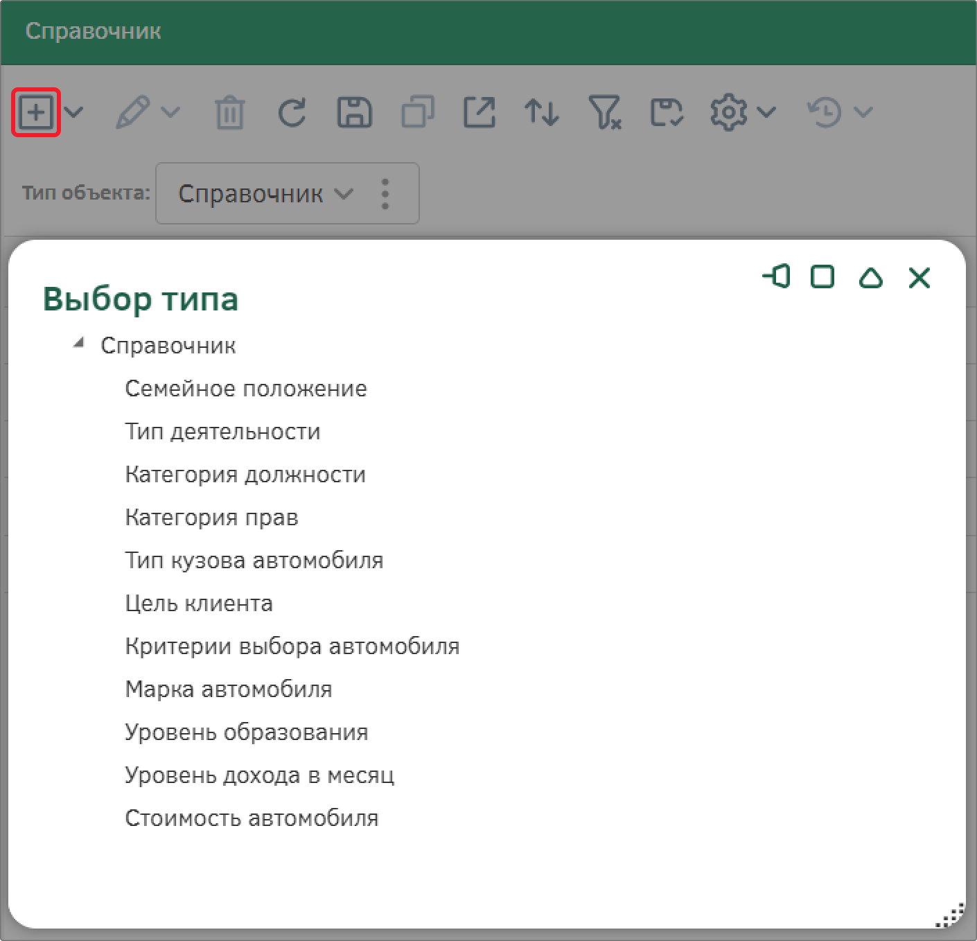Click the up-down arrows sort icon
The height and width of the screenshot is (941, 977).
[542, 112]
